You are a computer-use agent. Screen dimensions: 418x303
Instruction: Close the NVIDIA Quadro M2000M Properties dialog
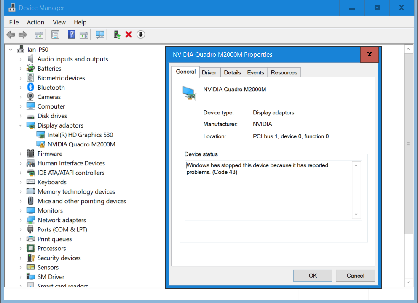pyautogui.click(x=370, y=54)
